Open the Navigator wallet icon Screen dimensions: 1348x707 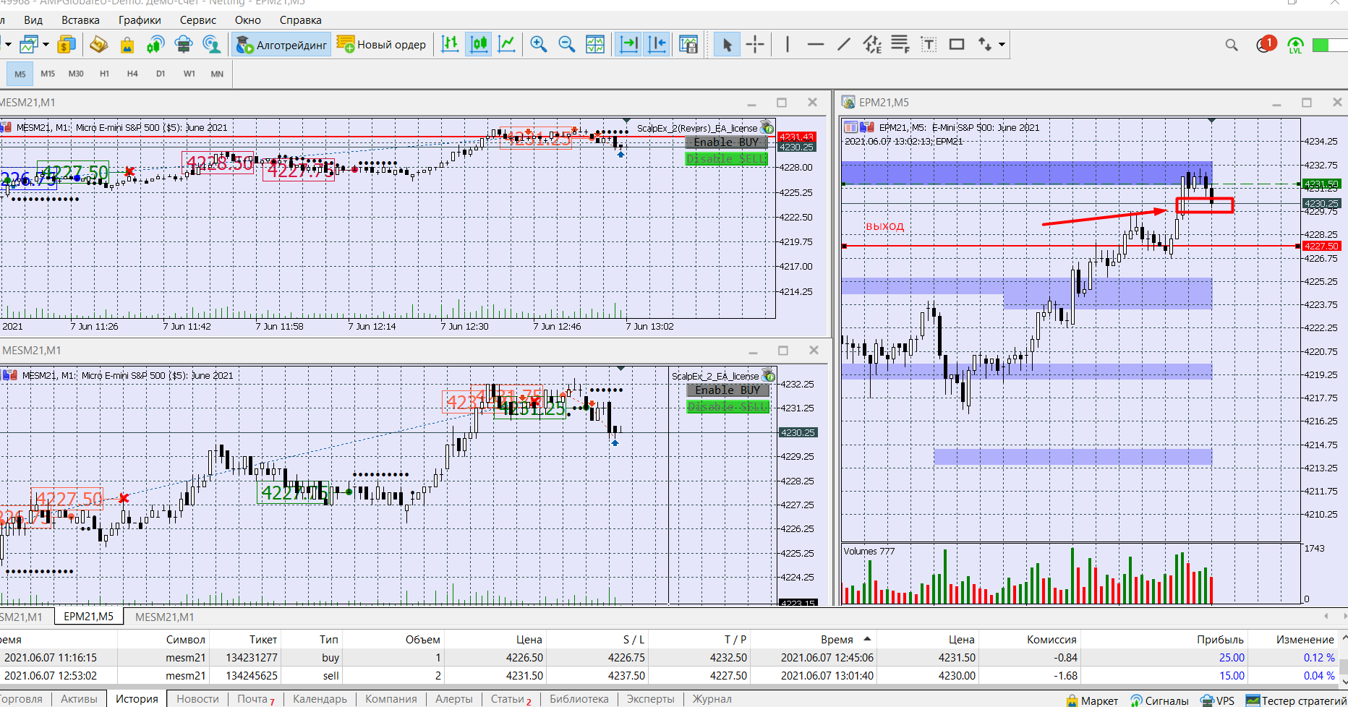tap(98, 45)
